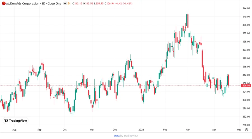Image resolution: width=252 pixels, height=139 pixels.
Task: Open the chart settings gear icon
Action: click(x=246, y=130)
